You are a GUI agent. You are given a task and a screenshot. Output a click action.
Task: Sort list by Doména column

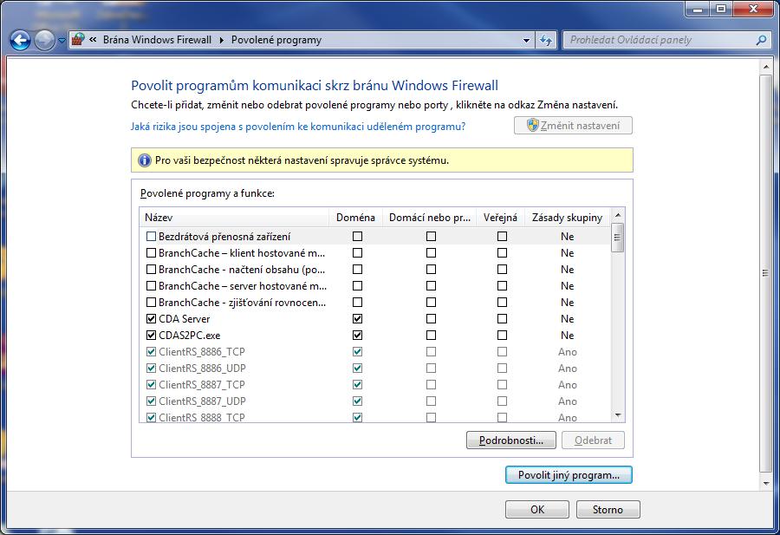(x=355, y=218)
